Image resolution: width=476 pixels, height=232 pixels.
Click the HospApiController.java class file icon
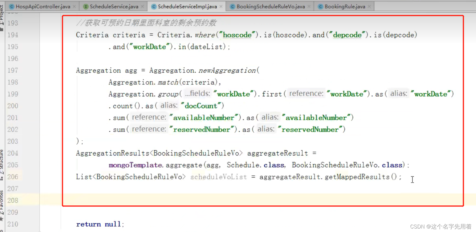click(x=12, y=6)
